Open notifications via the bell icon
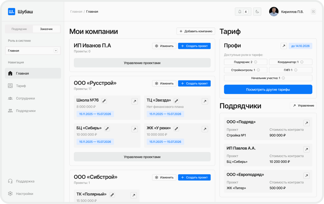Viewport: 324px width, 204px height. pyautogui.click(x=240, y=11)
